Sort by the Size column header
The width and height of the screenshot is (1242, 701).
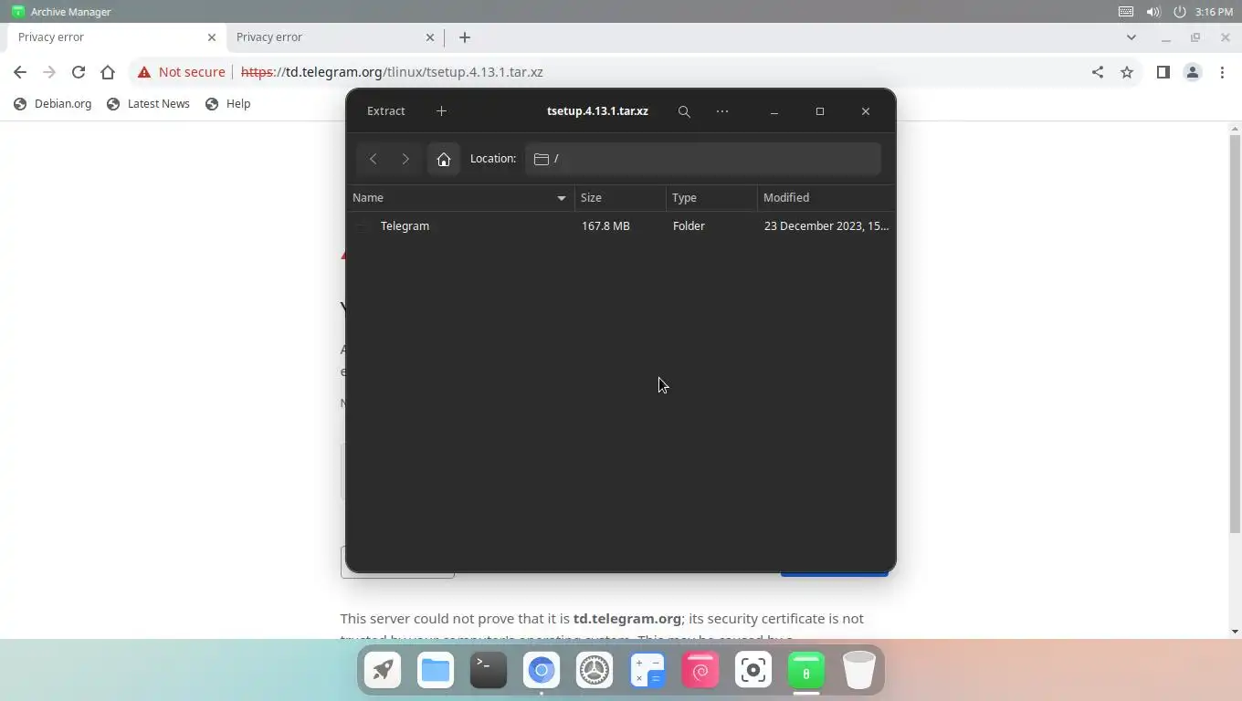pos(620,198)
